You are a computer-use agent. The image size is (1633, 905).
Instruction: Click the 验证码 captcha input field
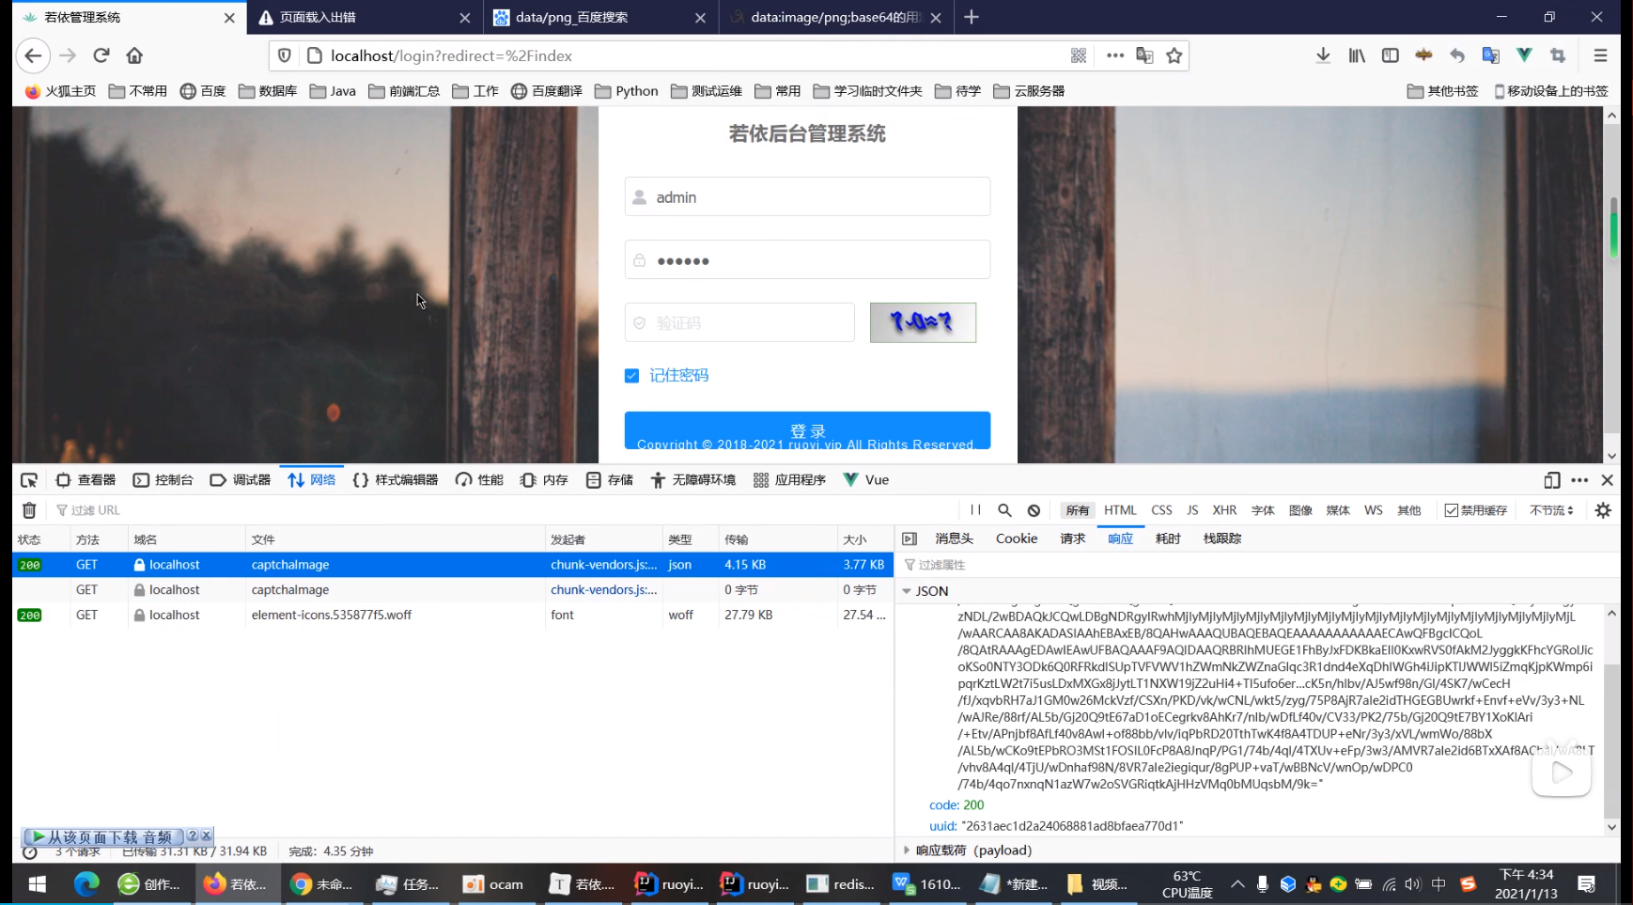coord(739,322)
